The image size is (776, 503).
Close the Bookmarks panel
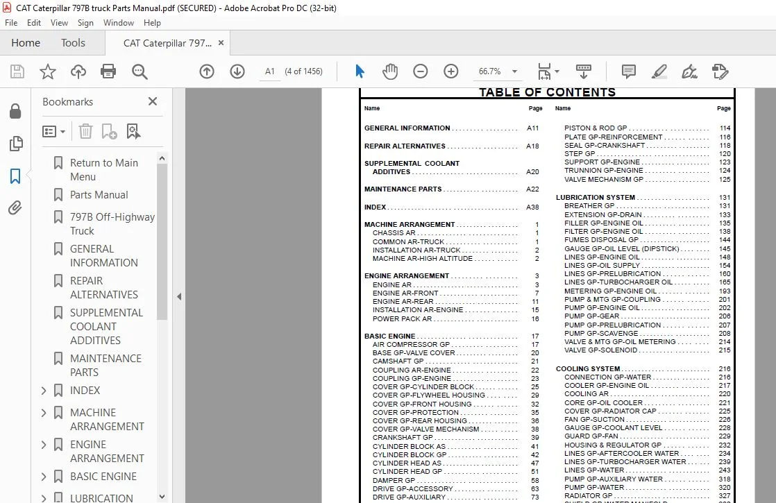(153, 101)
